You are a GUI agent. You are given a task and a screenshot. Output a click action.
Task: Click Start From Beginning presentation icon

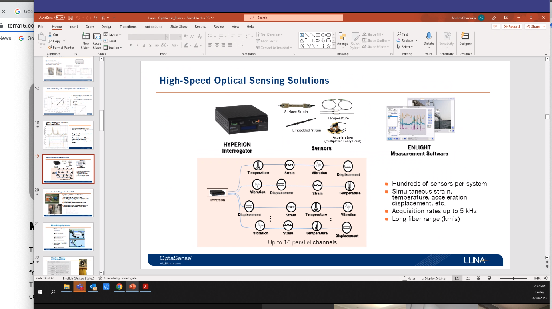pos(96,18)
